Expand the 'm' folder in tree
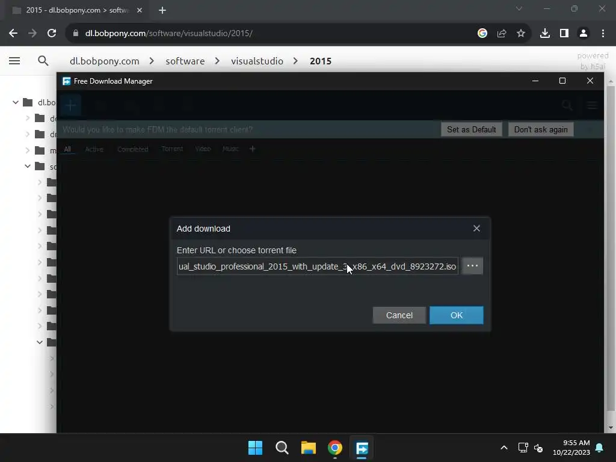616x462 pixels. (28, 150)
